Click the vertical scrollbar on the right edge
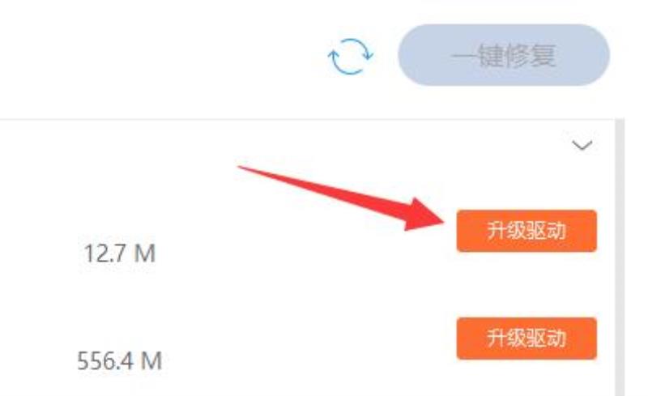This screenshot has height=396, width=648. [620, 257]
